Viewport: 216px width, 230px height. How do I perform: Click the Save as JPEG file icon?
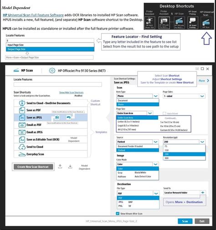(22, 118)
